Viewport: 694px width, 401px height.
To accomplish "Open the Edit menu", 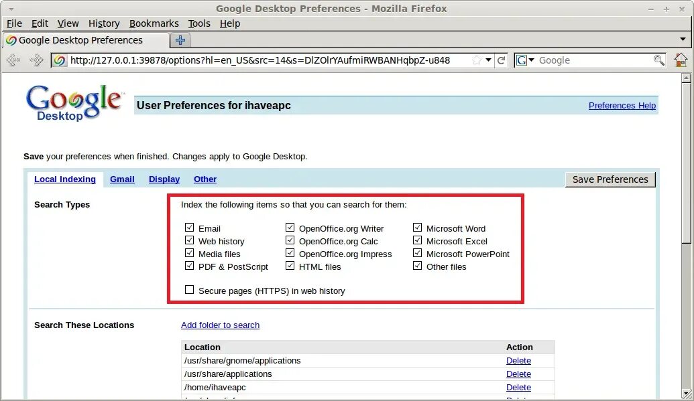I will coord(40,23).
